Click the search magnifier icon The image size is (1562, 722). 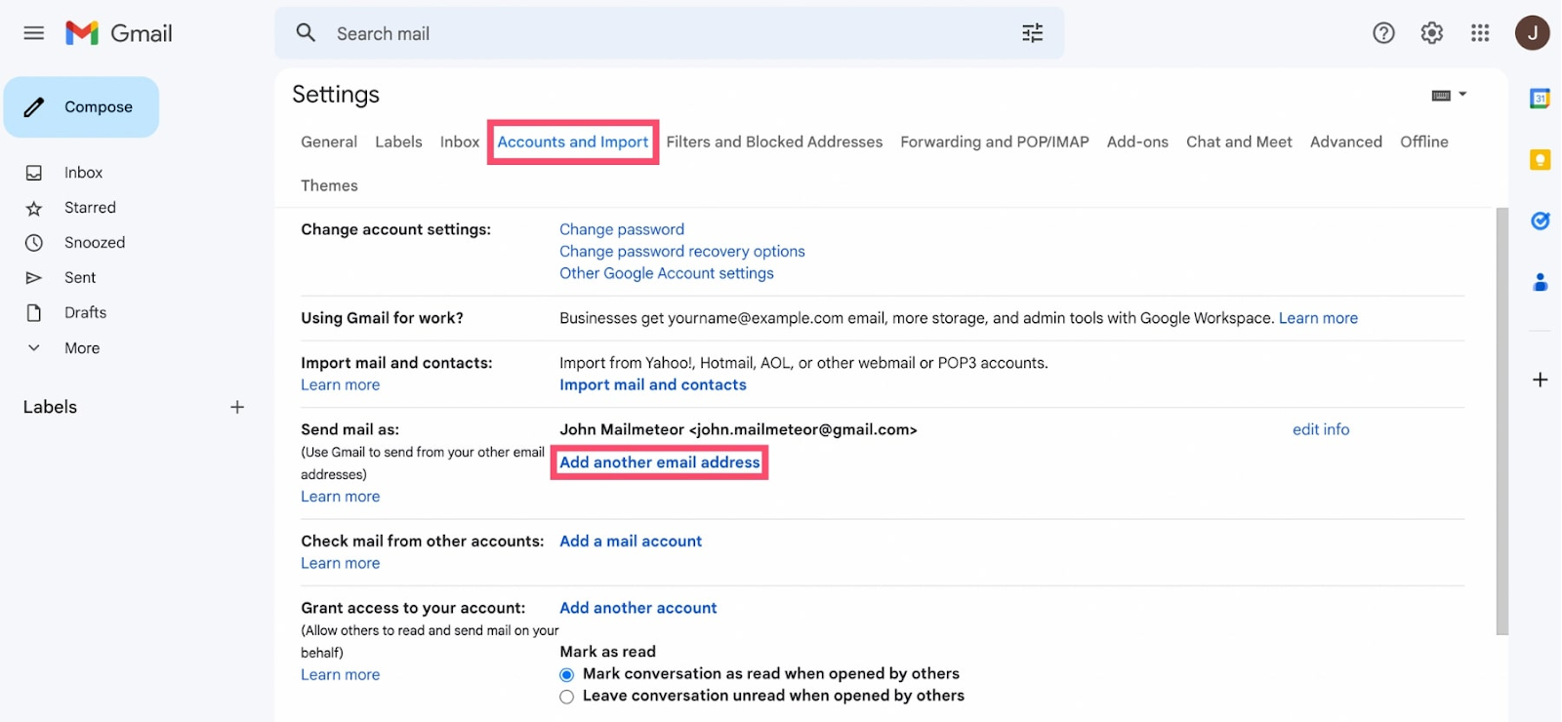pyautogui.click(x=306, y=33)
